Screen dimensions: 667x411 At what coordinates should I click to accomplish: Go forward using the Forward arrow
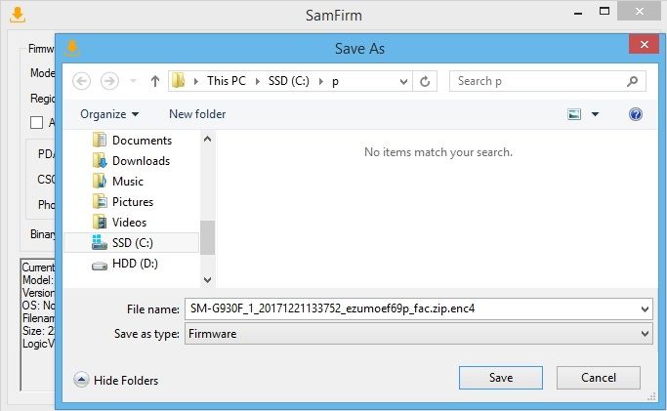[109, 81]
